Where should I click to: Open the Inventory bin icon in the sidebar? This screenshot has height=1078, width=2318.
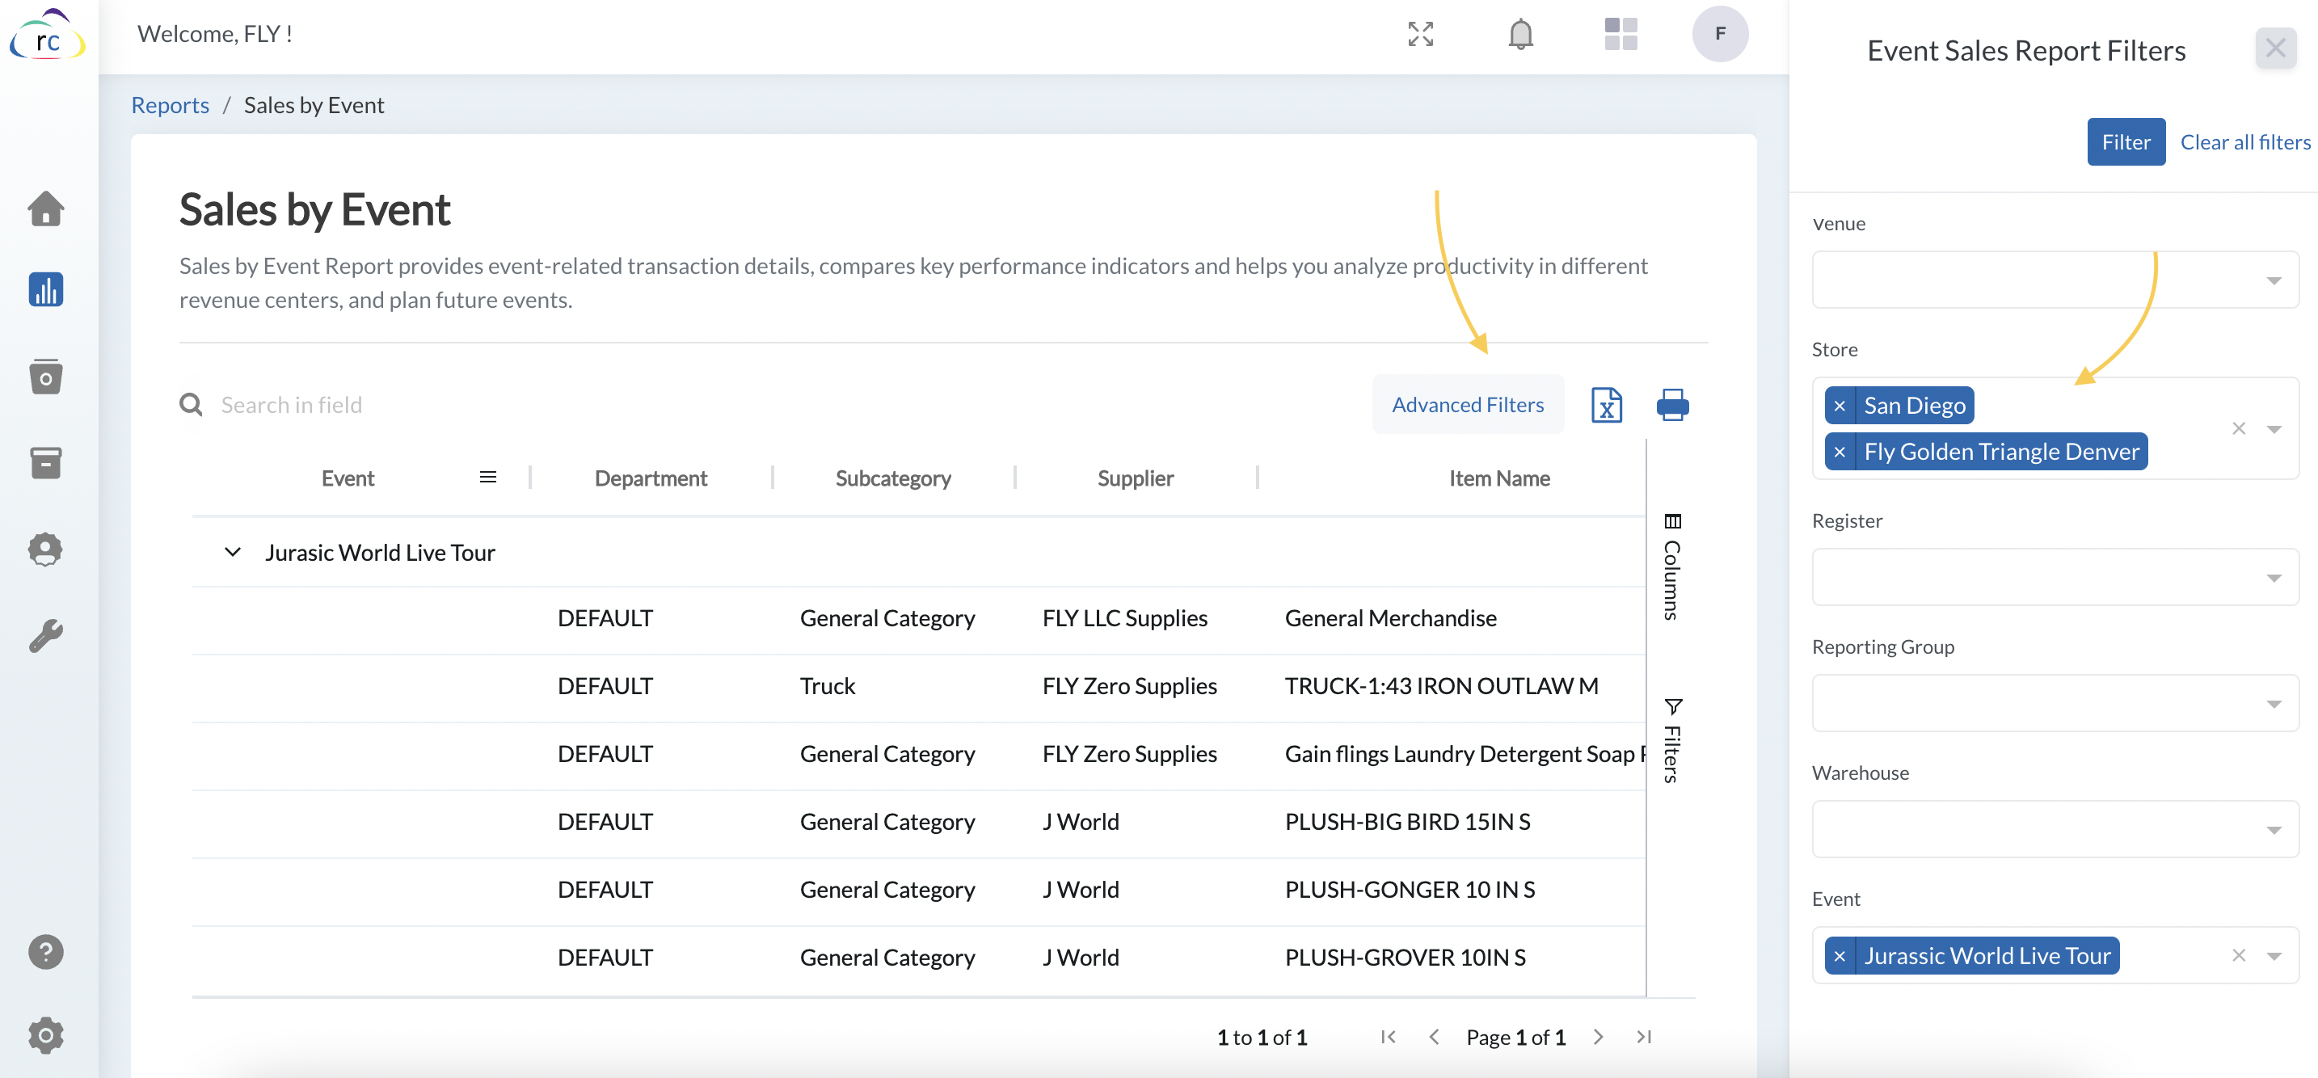pyautogui.click(x=46, y=376)
